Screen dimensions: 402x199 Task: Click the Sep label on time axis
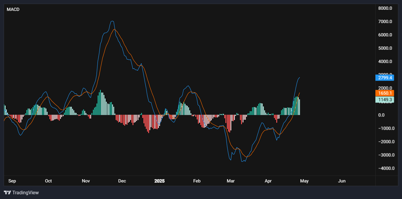click(12, 181)
